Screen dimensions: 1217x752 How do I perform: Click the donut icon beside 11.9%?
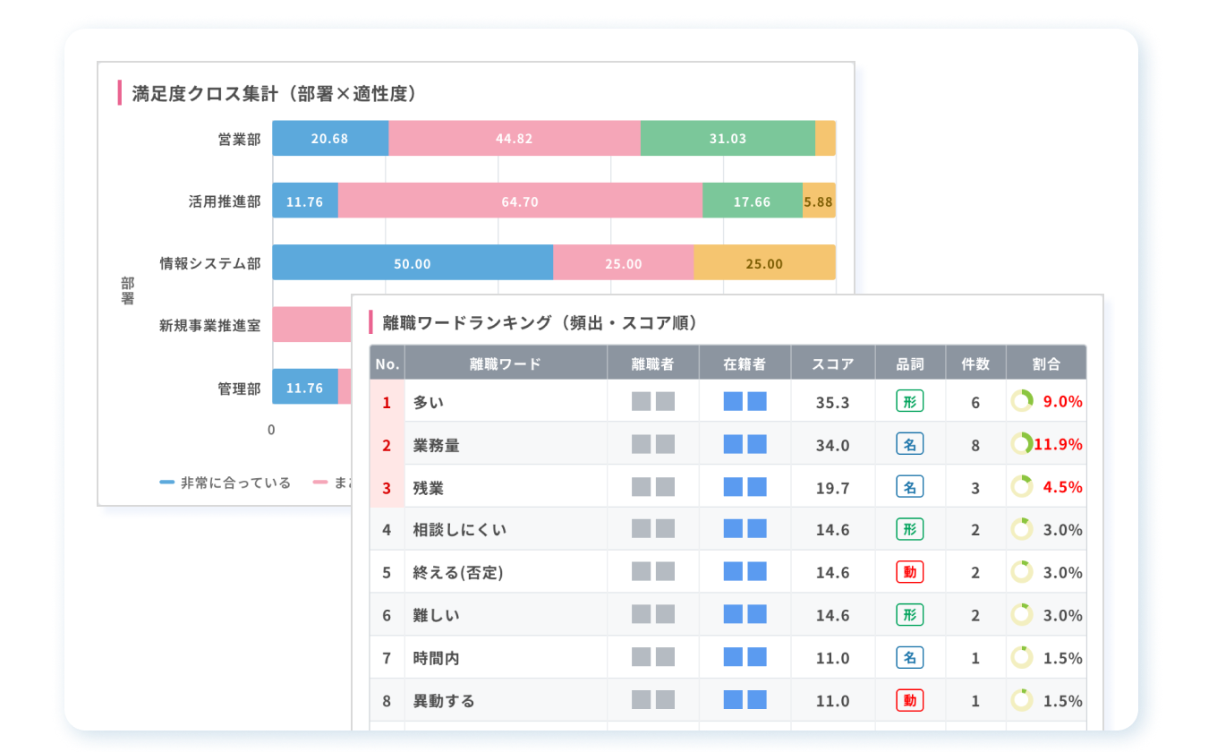[x=1022, y=443]
